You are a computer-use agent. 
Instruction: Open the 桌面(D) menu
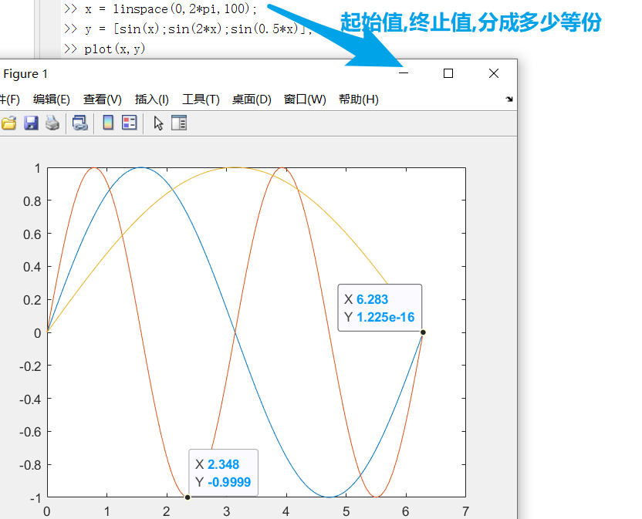tap(252, 99)
